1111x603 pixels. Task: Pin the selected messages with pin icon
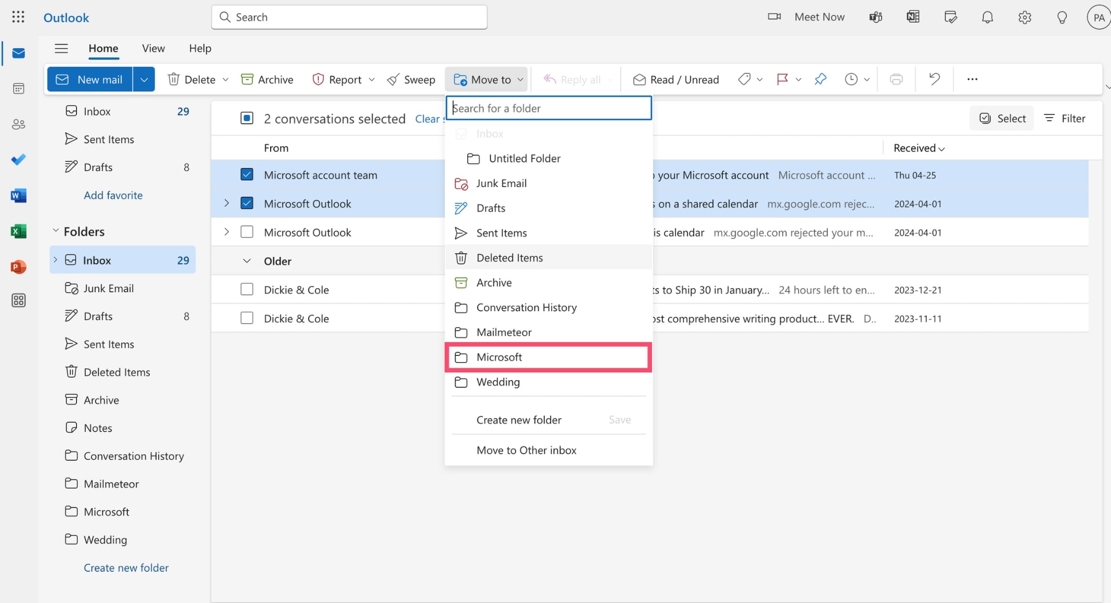pyautogui.click(x=820, y=79)
